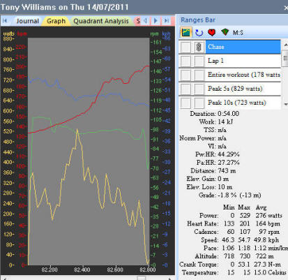Tick the first checkbox of Peak 5s
The width and height of the screenshot is (288, 280).
click(185, 89)
